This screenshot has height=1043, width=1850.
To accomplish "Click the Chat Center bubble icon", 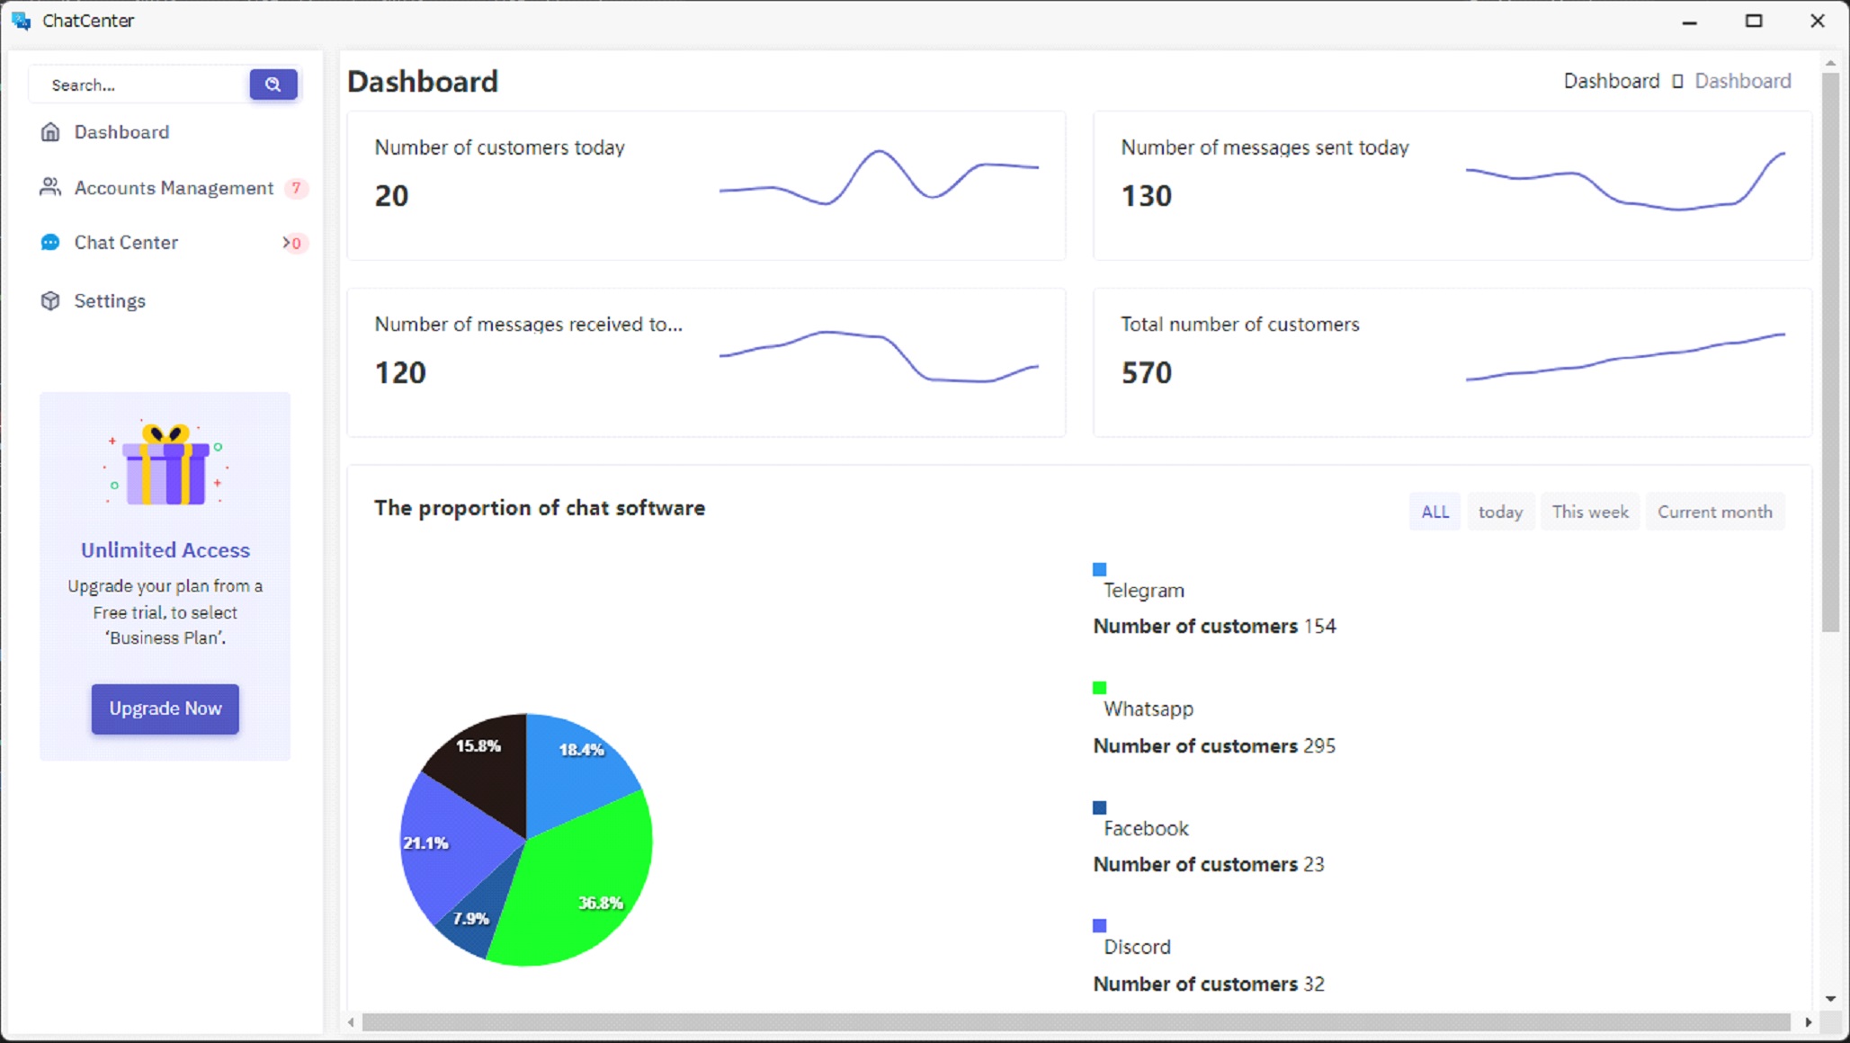I will [x=50, y=243].
